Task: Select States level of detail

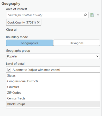Action: (53, 75)
